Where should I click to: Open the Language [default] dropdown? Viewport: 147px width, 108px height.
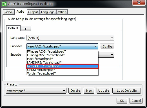(x=70, y=38)
